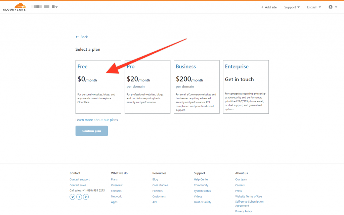Open Self-serve Subscription Agreement link
Viewport: 344px width, 215px height.
249,204
